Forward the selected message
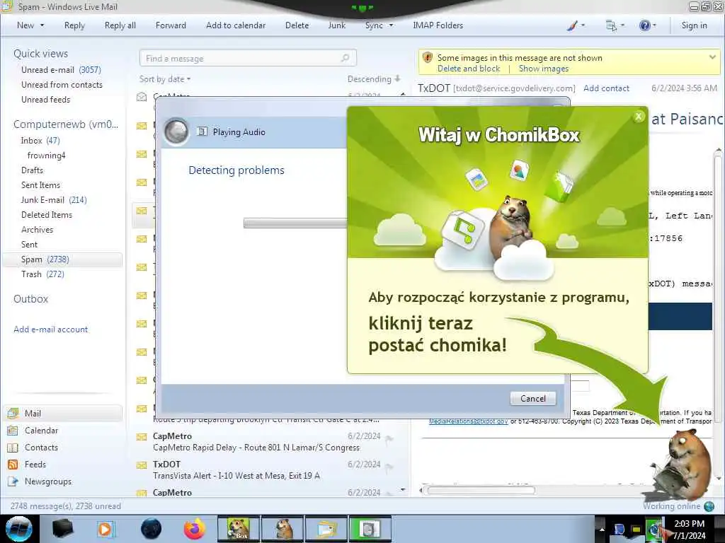 click(x=171, y=25)
